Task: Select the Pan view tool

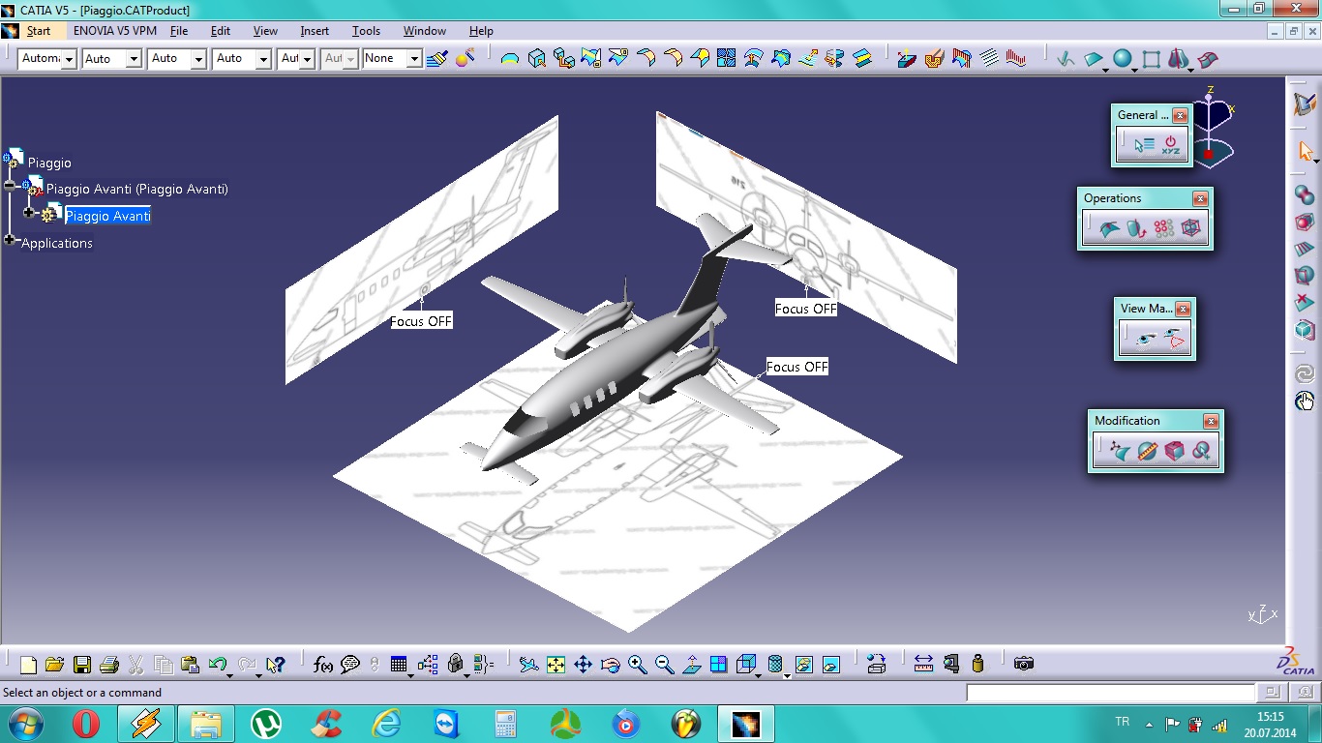Action: pyautogui.click(x=583, y=665)
